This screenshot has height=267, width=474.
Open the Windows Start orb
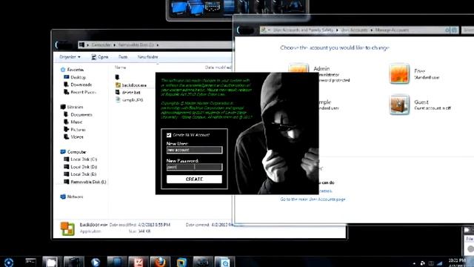(x=8, y=262)
